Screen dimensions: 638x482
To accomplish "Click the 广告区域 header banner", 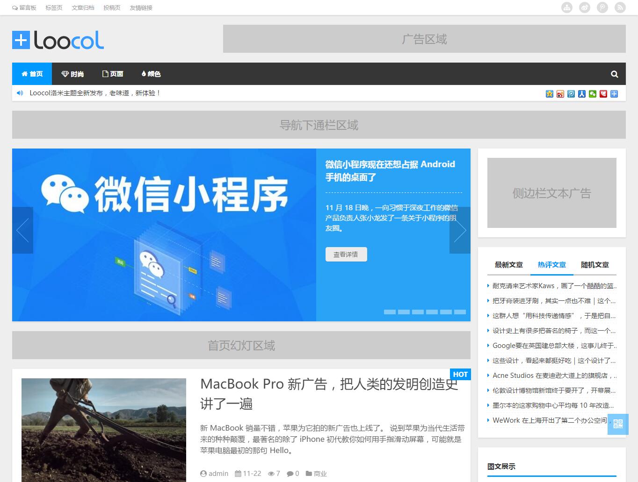I will [424, 39].
